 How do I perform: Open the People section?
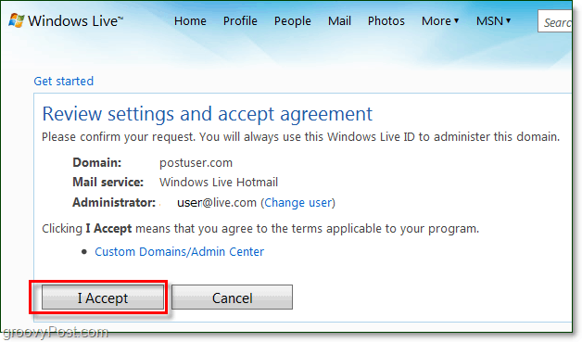point(293,21)
